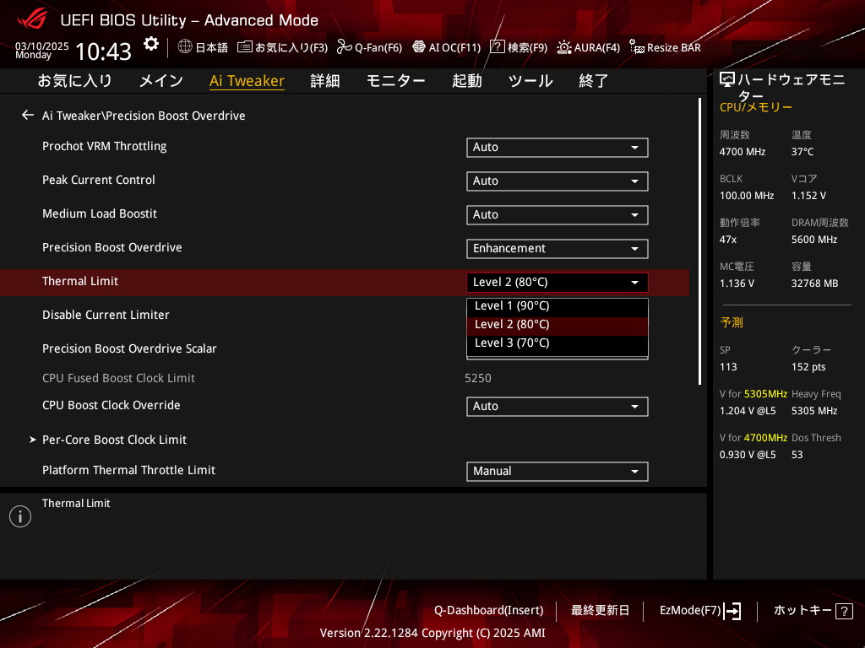Click the CPU Fused Boost Clock Limit label
Viewport: 865px width, 648px height.
[x=118, y=379]
